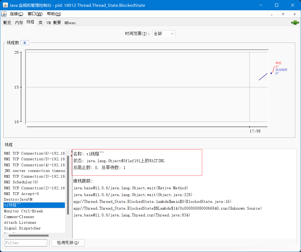Restore the inner window frame
The height and width of the screenshot is (252, 301).
(x=283, y=14)
